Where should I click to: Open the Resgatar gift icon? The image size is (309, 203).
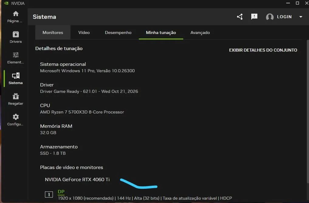(x=15, y=96)
